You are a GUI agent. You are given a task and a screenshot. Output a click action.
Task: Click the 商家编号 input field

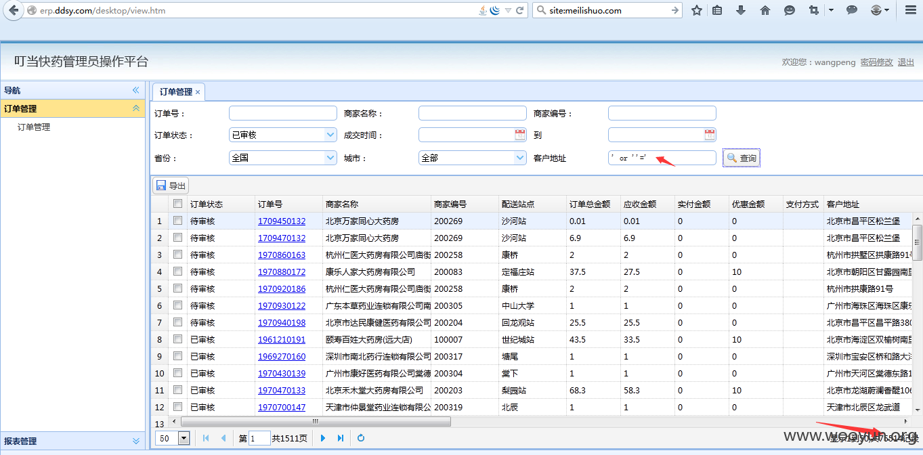click(x=662, y=113)
